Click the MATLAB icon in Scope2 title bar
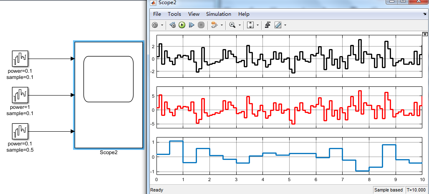Image resolution: width=429 pixels, height=194 pixels. (x=154, y=3)
